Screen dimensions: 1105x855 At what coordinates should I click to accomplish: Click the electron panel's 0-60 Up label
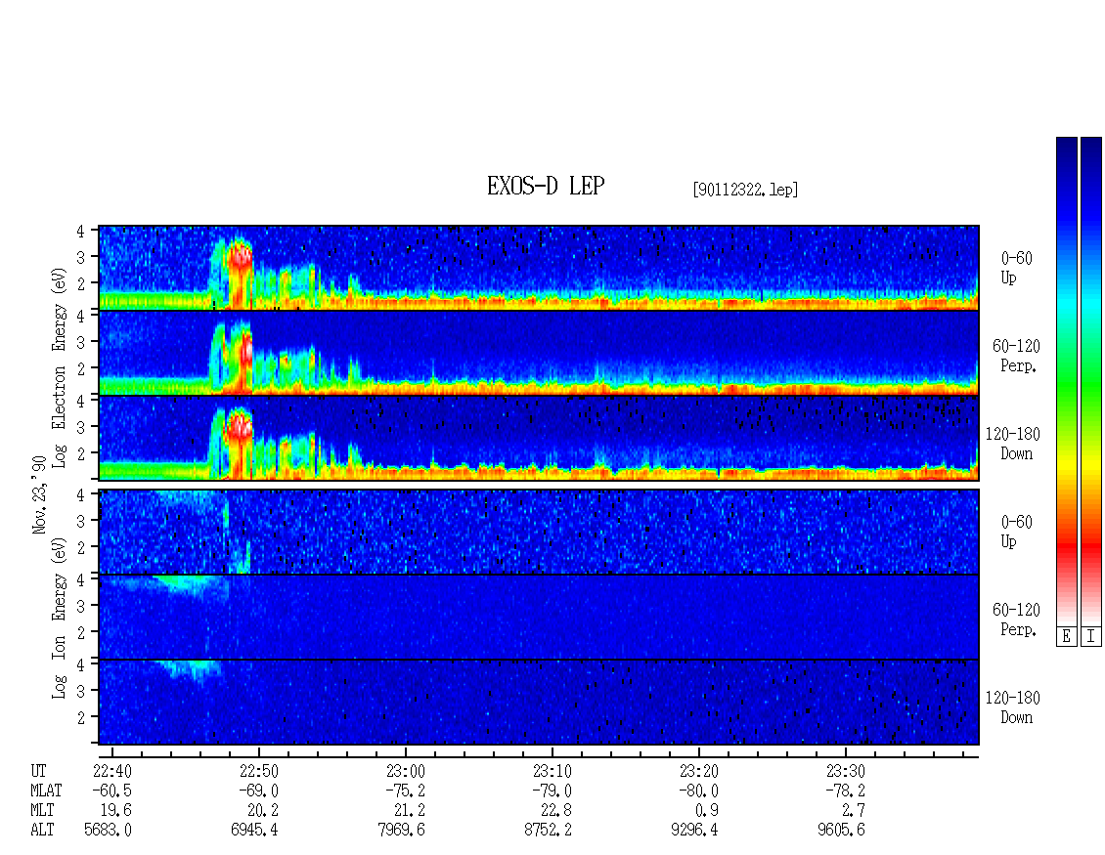coord(1015,268)
